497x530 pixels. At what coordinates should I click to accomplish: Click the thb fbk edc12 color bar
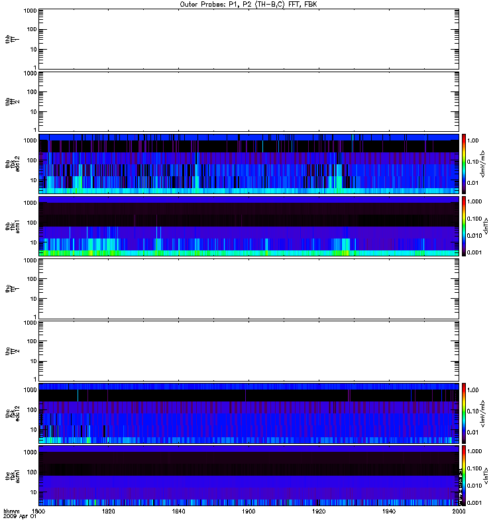tap(464, 164)
